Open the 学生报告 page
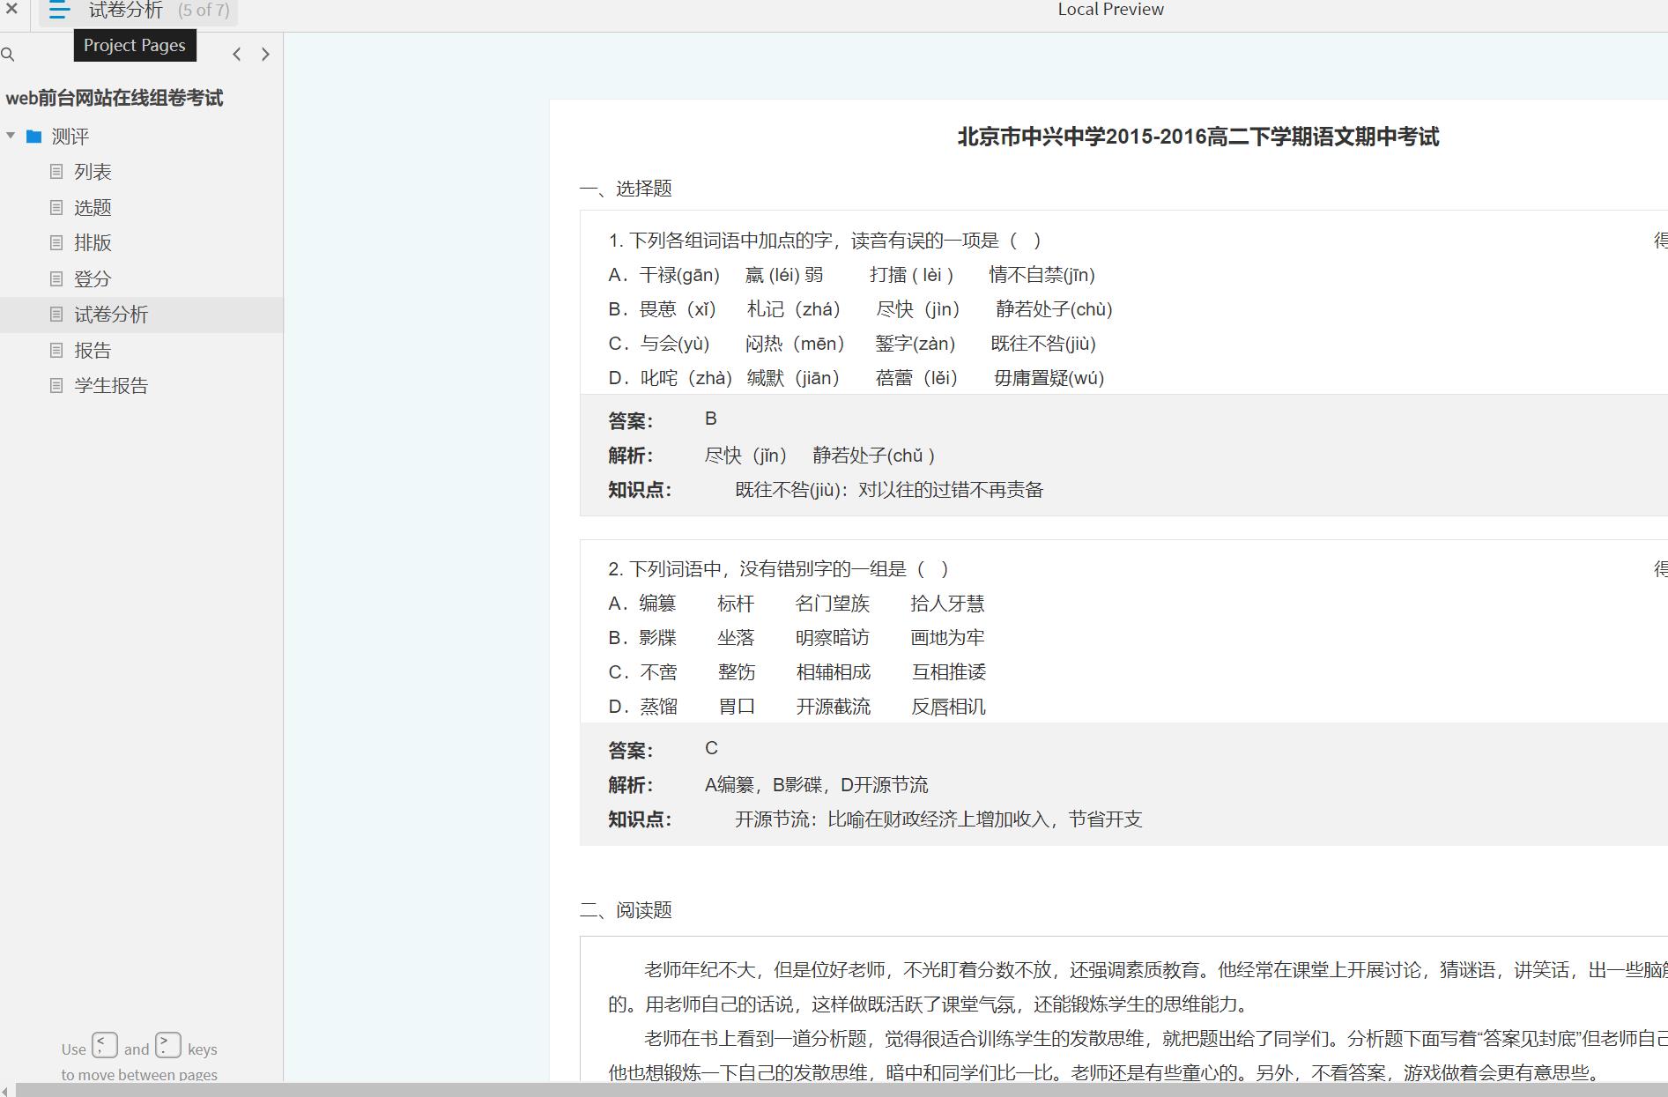This screenshot has height=1097, width=1668. coord(111,386)
